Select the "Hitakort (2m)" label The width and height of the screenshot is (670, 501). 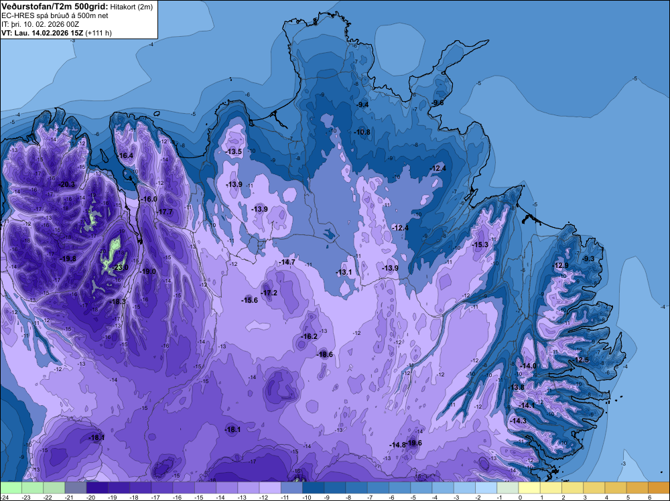(131, 7)
